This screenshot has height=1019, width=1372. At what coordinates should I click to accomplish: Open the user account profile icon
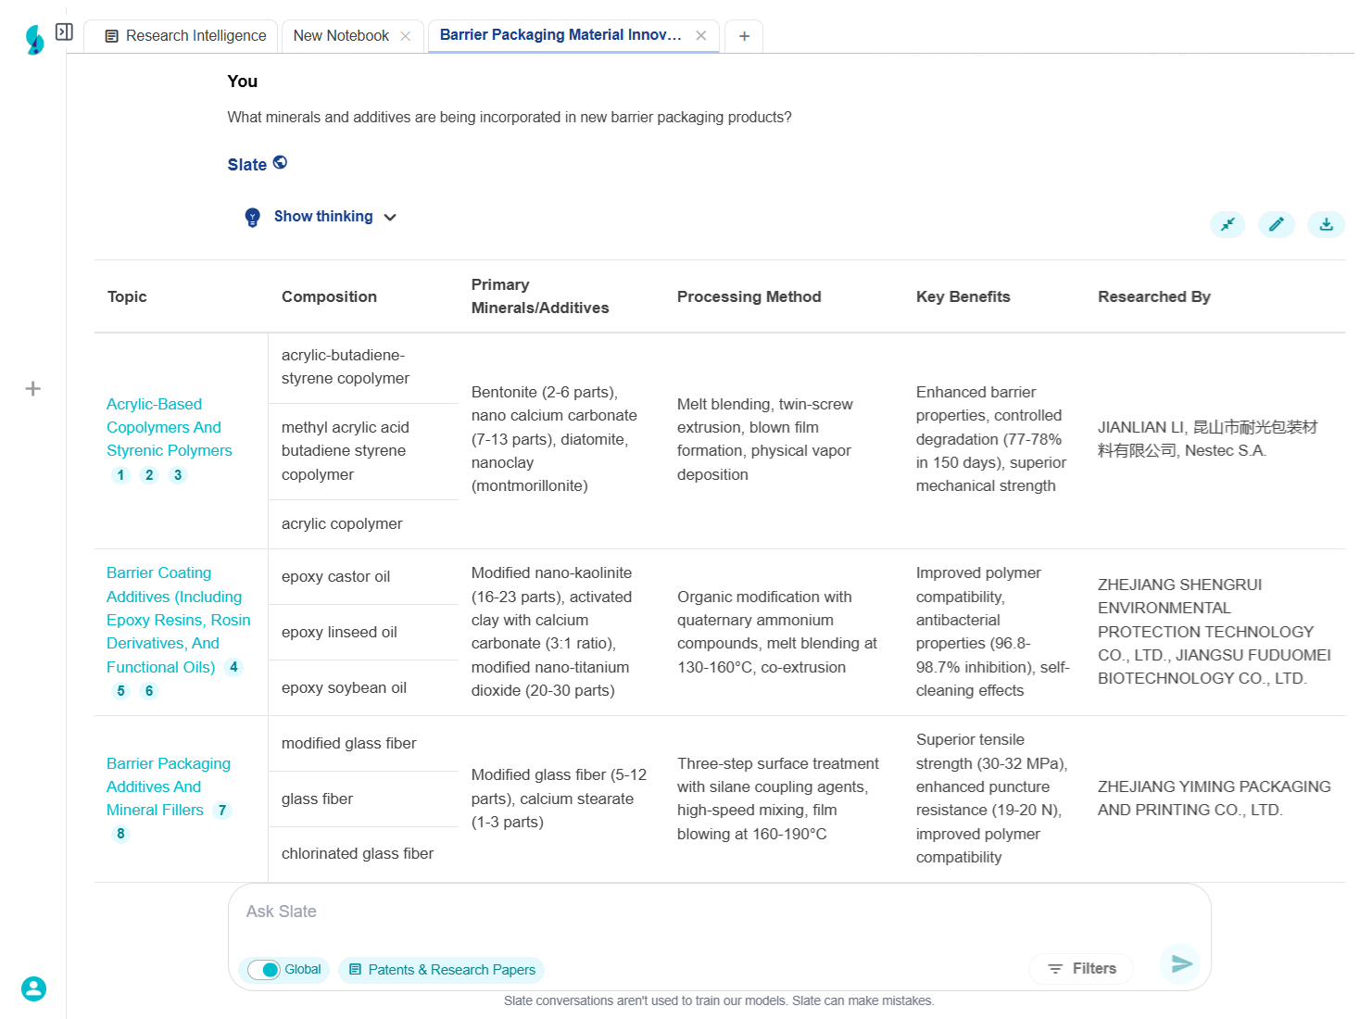click(34, 988)
